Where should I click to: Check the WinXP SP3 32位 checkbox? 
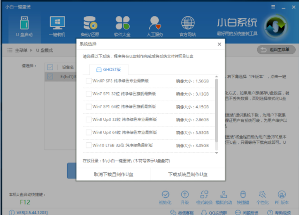coord(89,81)
